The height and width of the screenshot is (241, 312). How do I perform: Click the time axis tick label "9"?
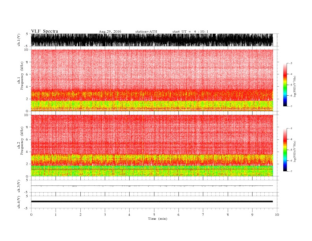pyautogui.click(x=252, y=215)
